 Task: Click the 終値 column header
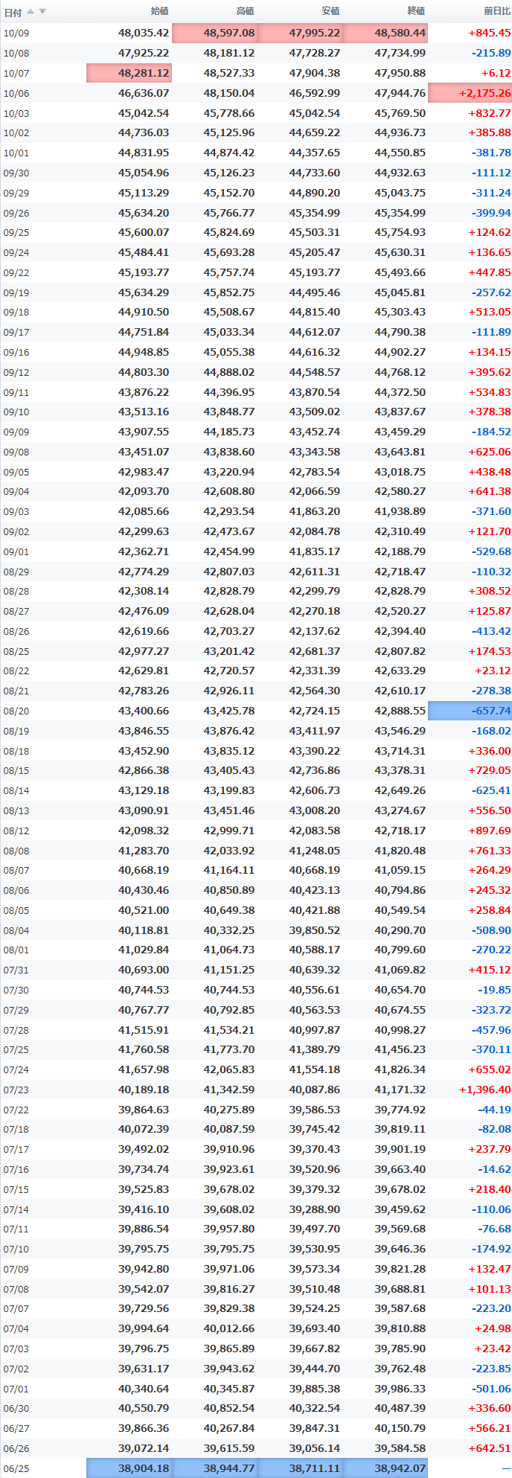point(416,11)
